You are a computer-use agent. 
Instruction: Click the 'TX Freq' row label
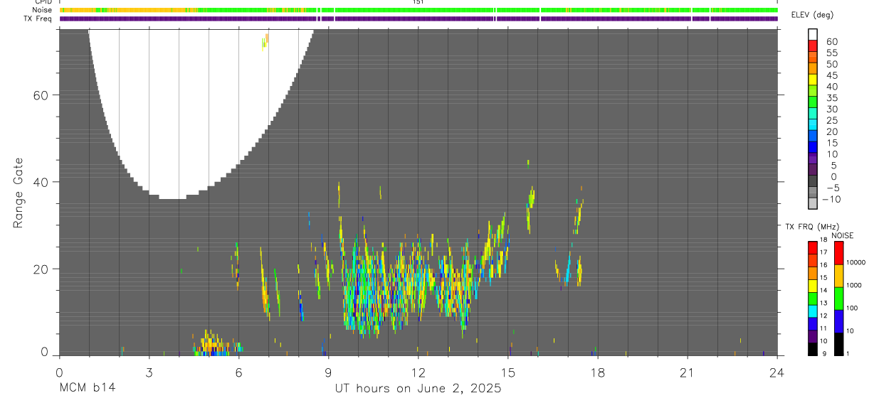[x=38, y=18]
